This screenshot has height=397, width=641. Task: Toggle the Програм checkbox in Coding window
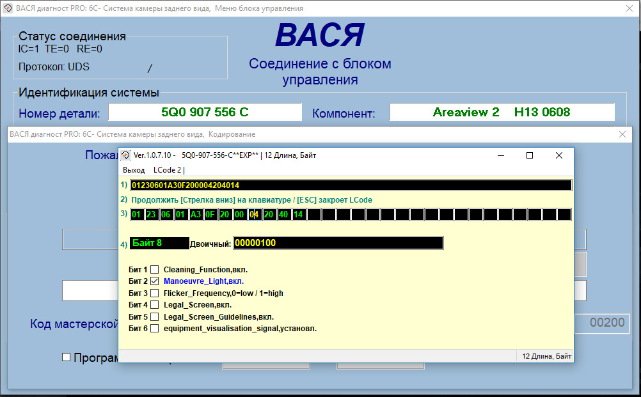click(x=67, y=357)
